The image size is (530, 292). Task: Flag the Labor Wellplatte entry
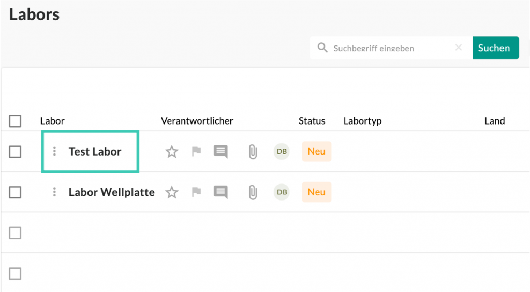[x=196, y=192]
